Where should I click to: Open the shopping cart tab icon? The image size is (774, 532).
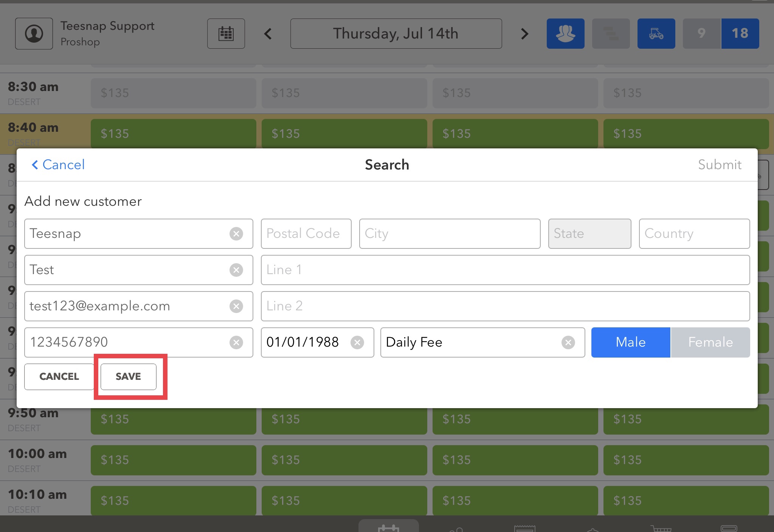[x=661, y=528]
